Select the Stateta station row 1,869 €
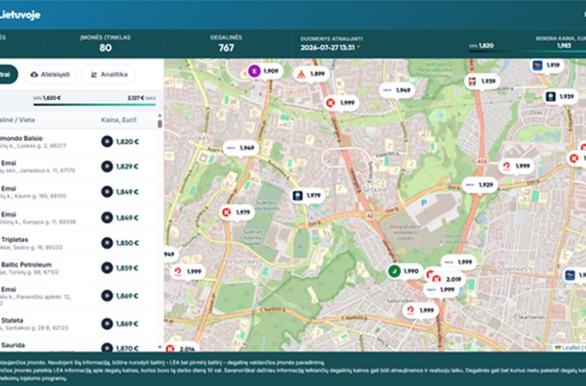The width and height of the screenshot is (586, 386). (78, 324)
